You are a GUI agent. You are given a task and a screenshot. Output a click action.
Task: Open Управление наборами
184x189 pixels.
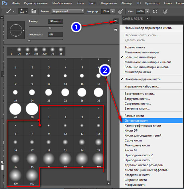tap(151, 86)
